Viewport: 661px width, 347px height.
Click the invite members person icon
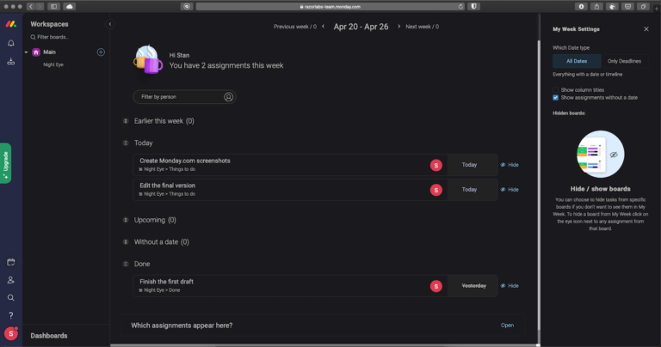tap(10, 280)
